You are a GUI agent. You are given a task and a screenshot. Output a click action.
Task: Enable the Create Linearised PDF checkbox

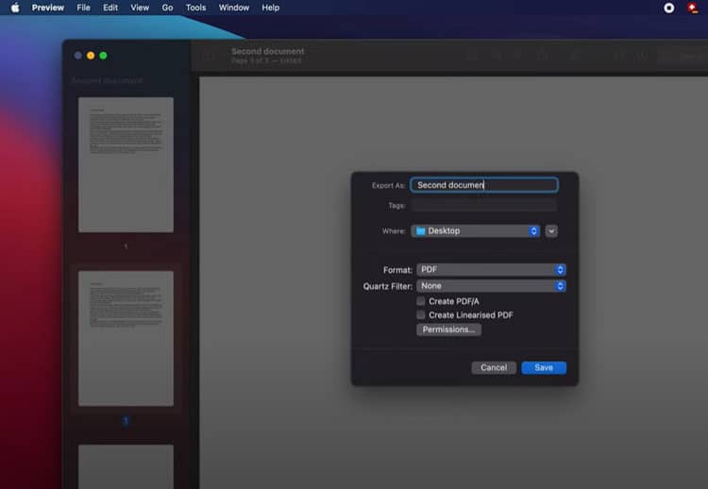[x=421, y=314]
